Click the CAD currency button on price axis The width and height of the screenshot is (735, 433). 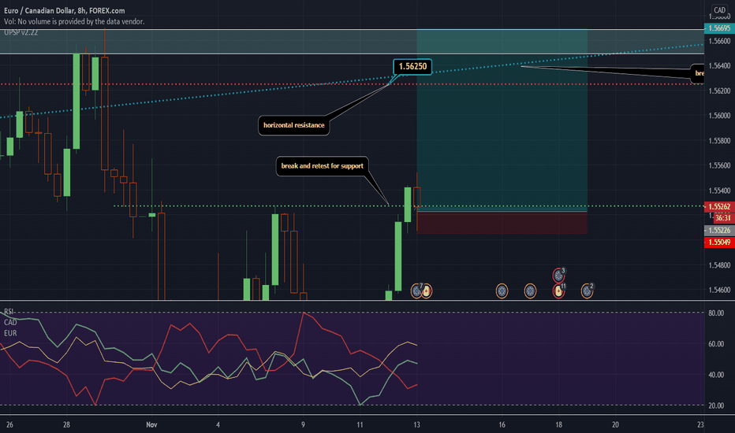pyautogui.click(x=719, y=9)
